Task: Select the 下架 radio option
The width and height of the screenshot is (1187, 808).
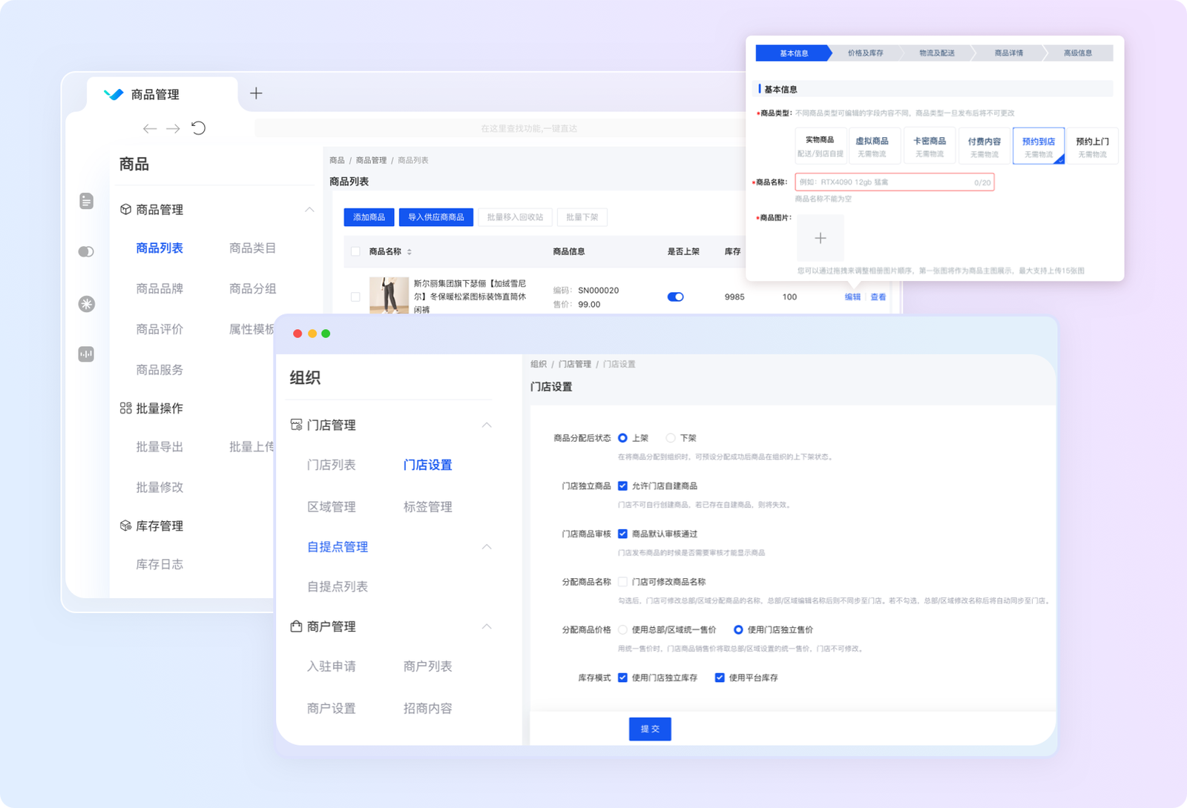Action: click(x=671, y=437)
